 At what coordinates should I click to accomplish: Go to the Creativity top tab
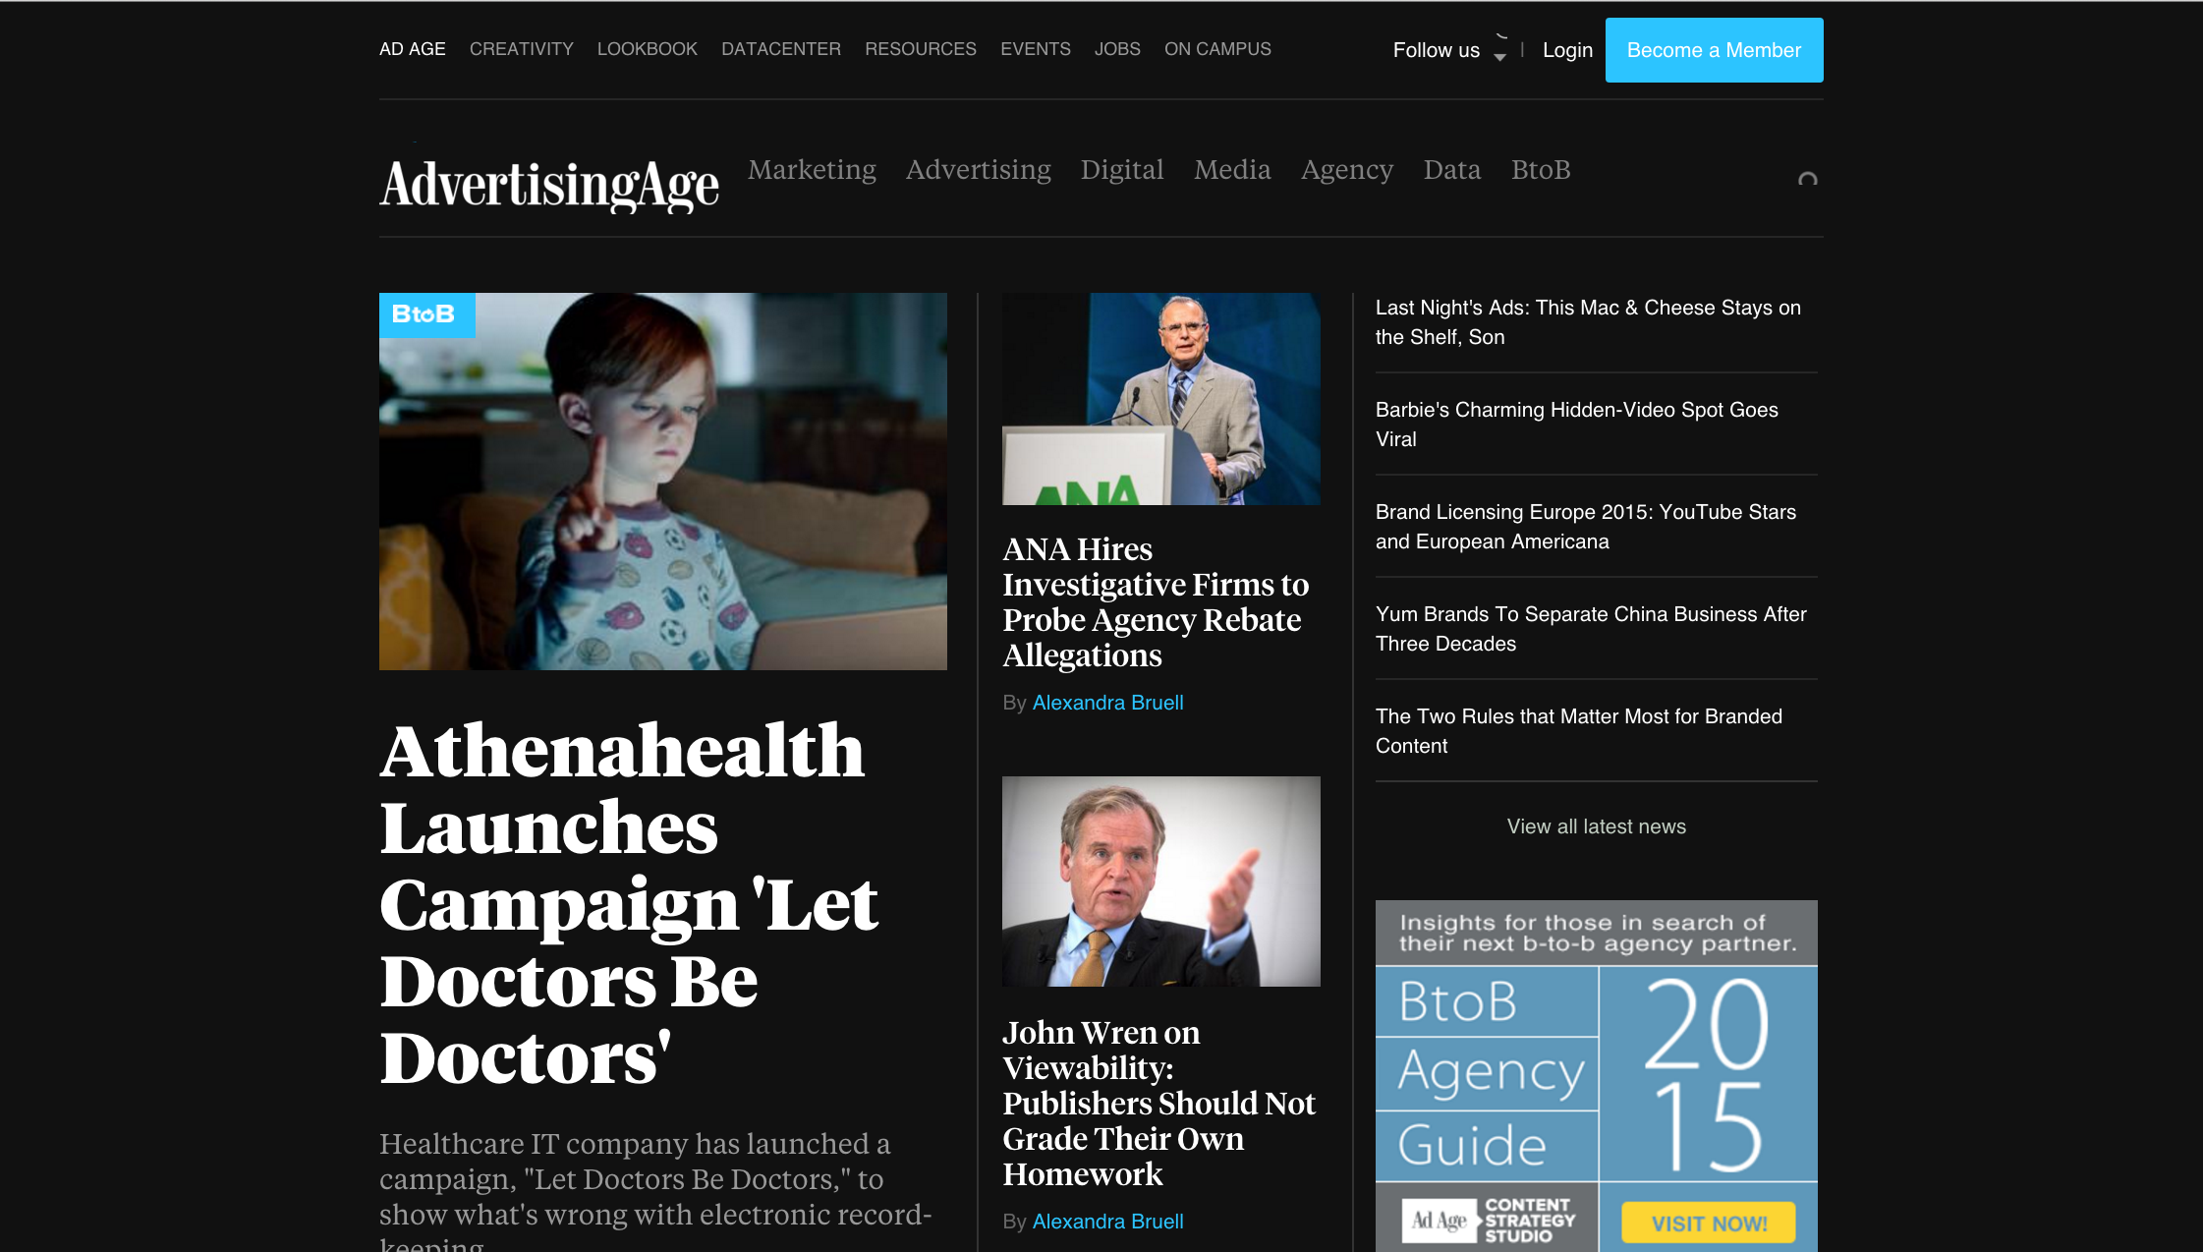click(522, 49)
